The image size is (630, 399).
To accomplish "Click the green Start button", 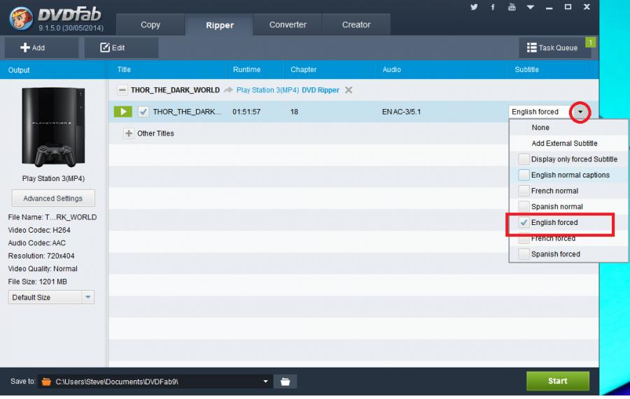I will pos(557,381).
